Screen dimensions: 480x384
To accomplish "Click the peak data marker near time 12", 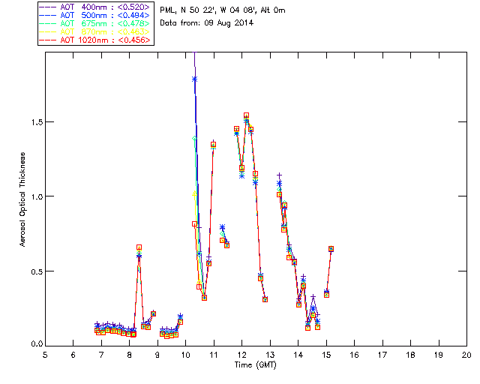I will (x=246, y=115).
